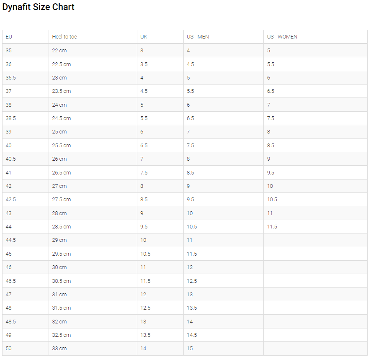Select the EU size 48.5 cell
The width and height of the screenshot is (371, 359).
[x=11, y=322]
